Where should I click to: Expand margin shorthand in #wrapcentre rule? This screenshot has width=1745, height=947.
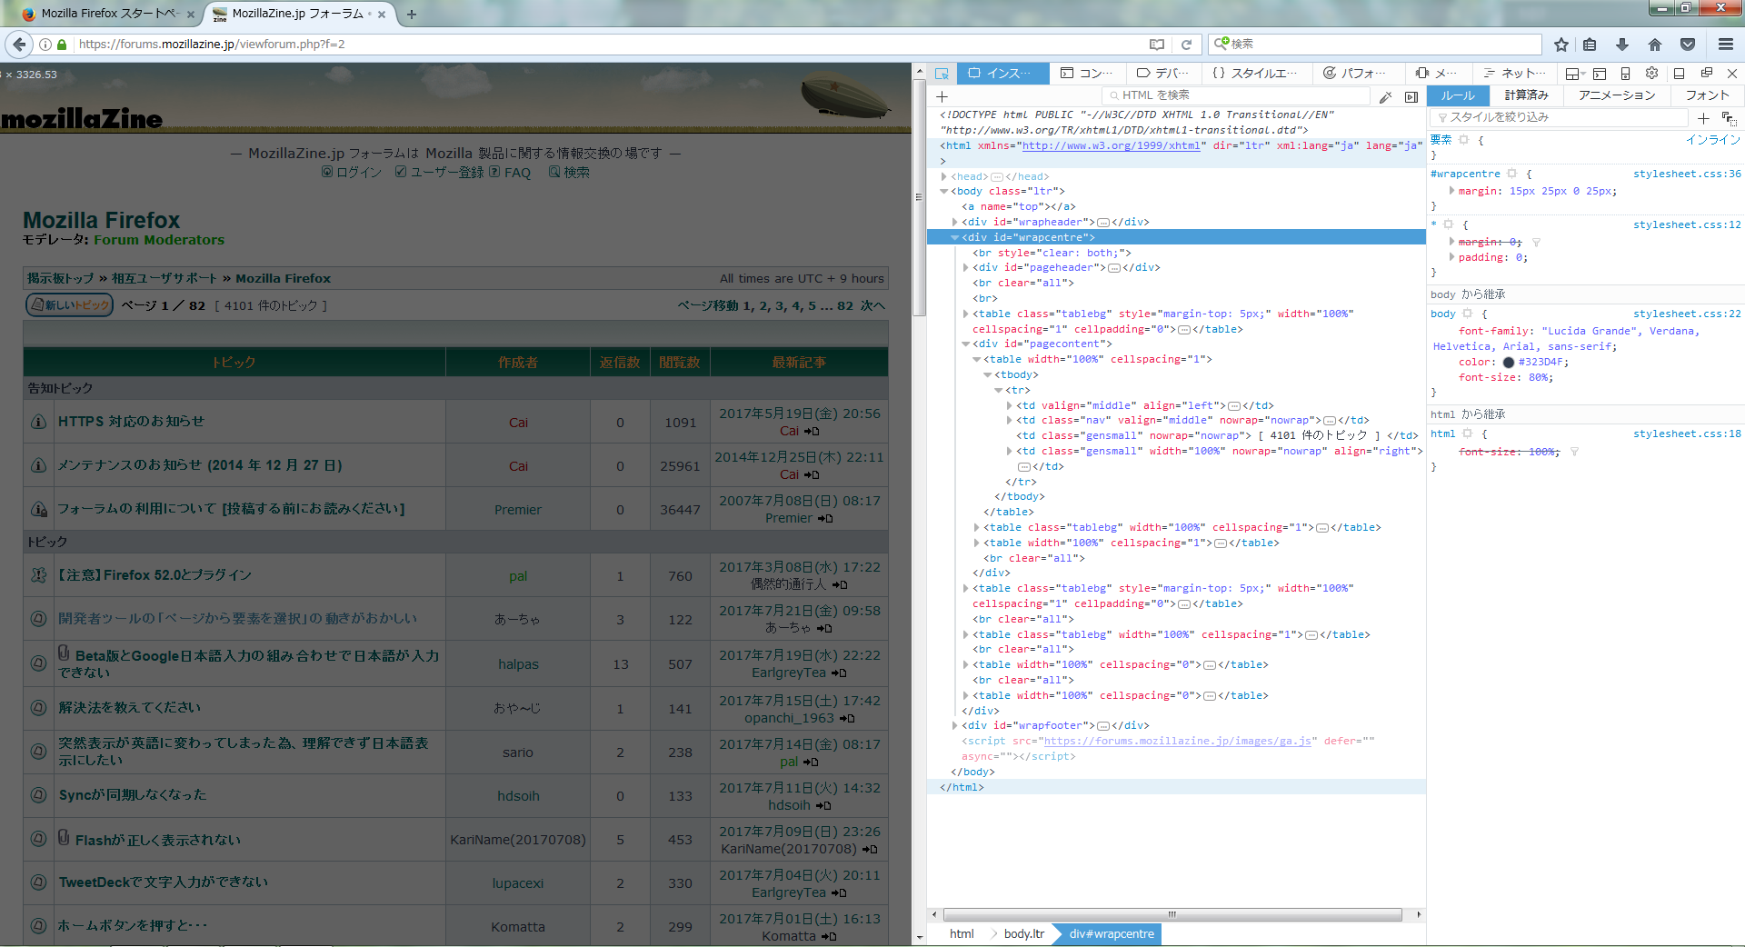[x=1451, y=191]
